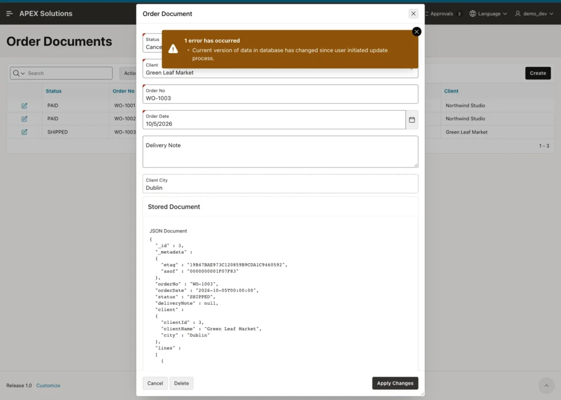Click into the Order No field

[280, 94]
